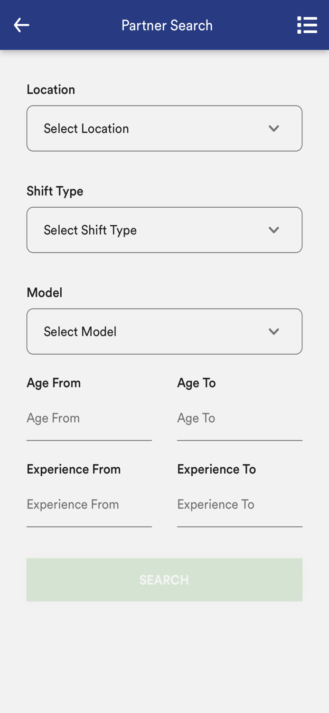Image resolution: width=329 pixels, height=713 pixels.
Task: Tap the back arrow icon
Action: pyautogui.click(x=21, y=25)
